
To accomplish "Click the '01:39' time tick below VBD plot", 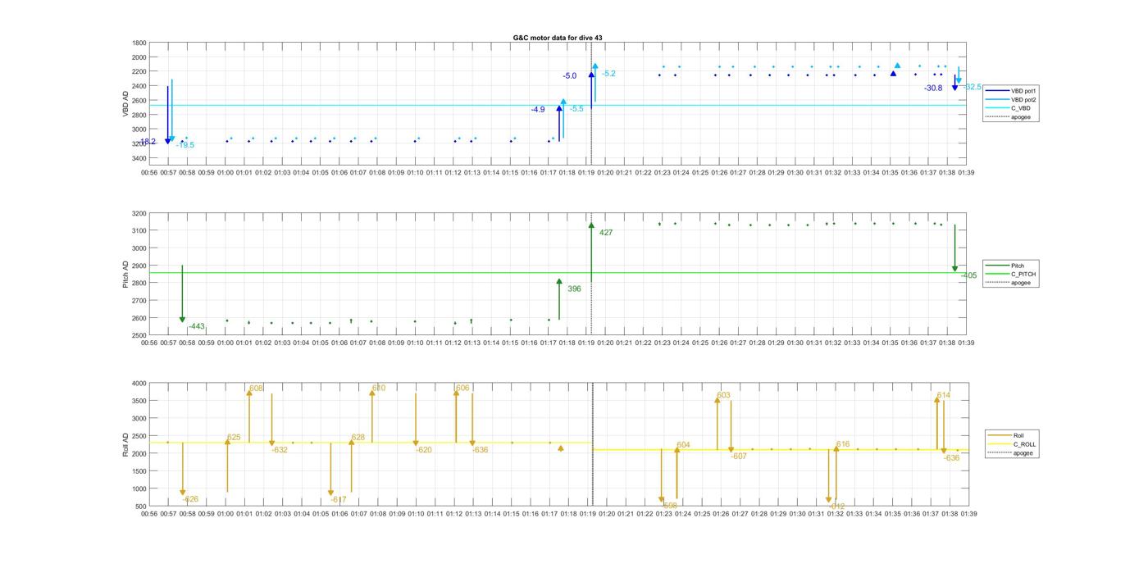I will point(966,173).
